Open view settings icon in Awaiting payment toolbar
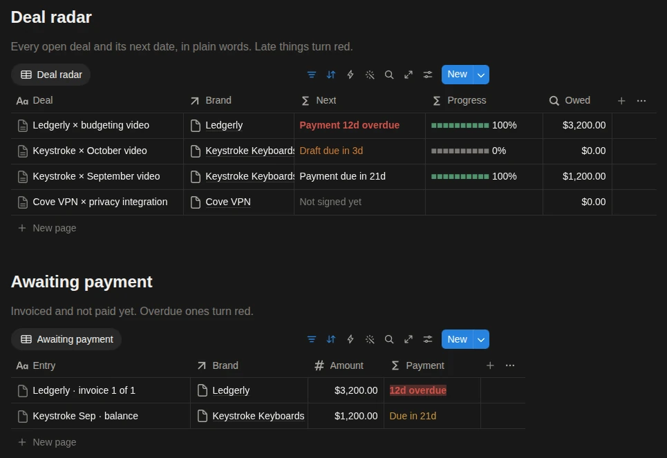 (428, 339)
